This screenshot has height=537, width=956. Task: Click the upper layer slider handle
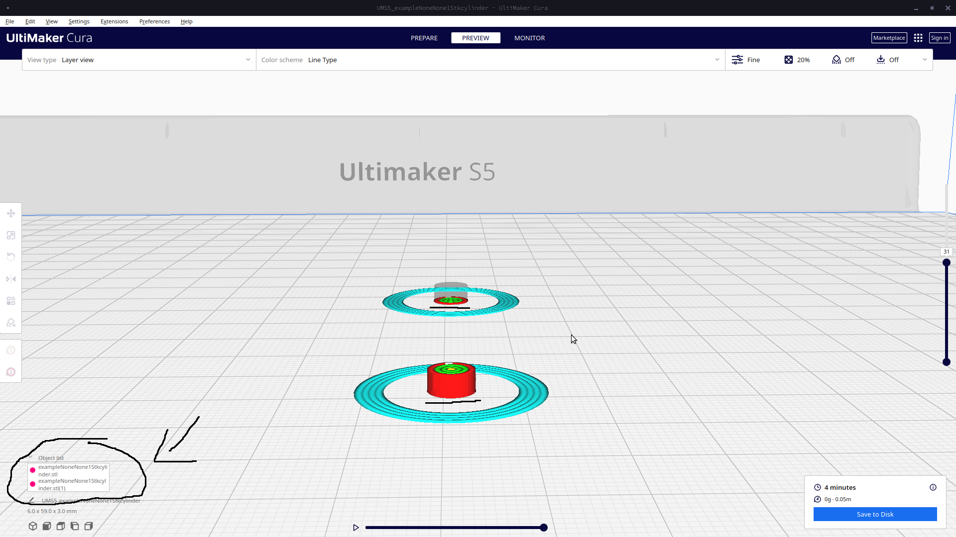[x=947, y=263]
